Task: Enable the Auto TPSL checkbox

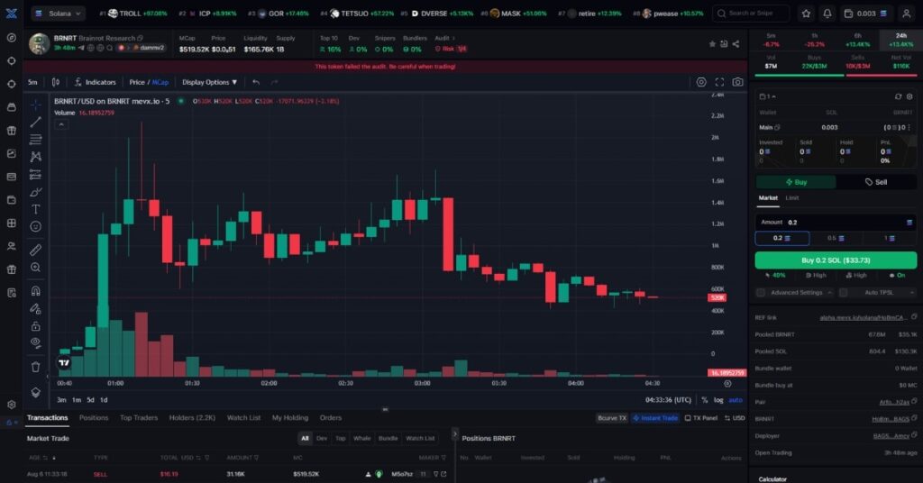Action: (x=844, y=292)
